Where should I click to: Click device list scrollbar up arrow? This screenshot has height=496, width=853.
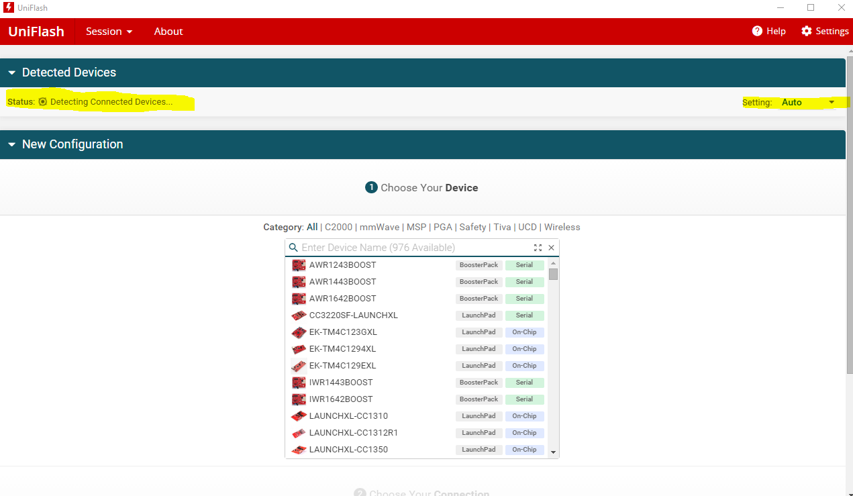point(553,262)
